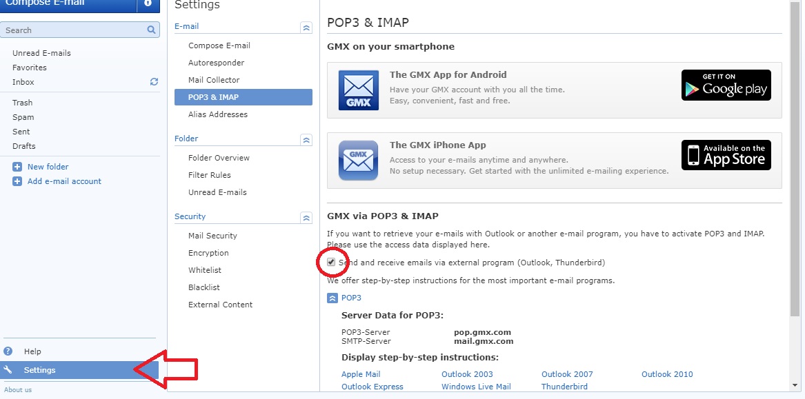This screenshot has height=399, width=805.
Task: Click The GMX iPhone App heading
Action: [438, 145]
